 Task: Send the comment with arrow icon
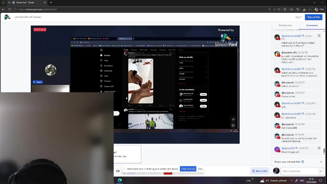[321, 171]
